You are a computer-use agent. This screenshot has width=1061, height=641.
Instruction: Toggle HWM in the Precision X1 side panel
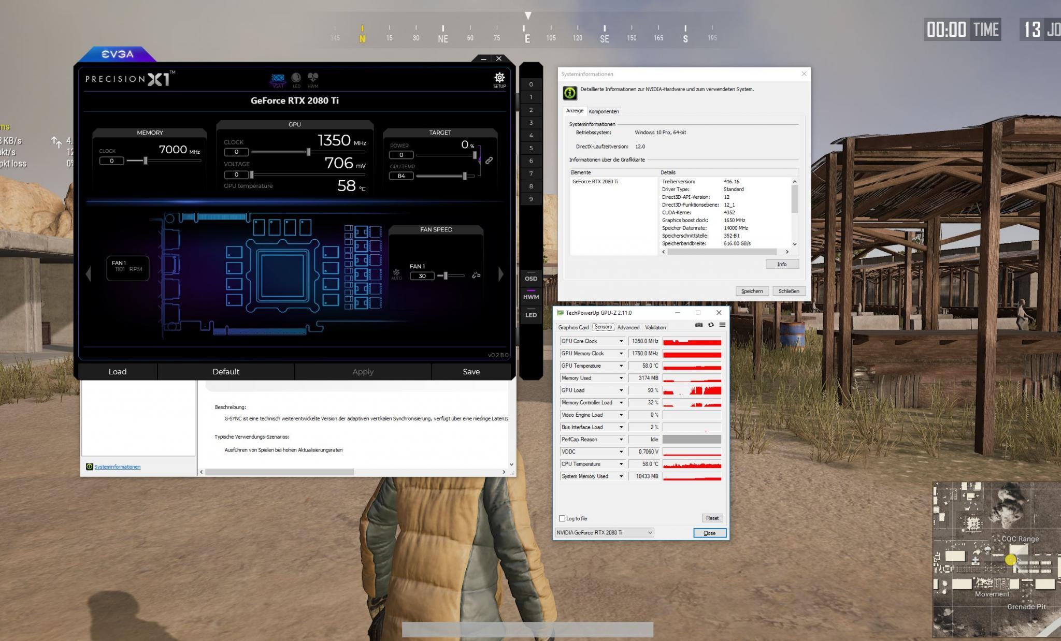[x=531, y=297]
